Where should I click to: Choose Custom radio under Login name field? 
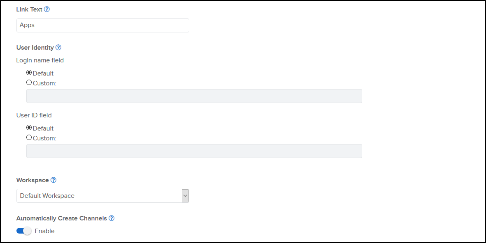click(x=29, y=83)
